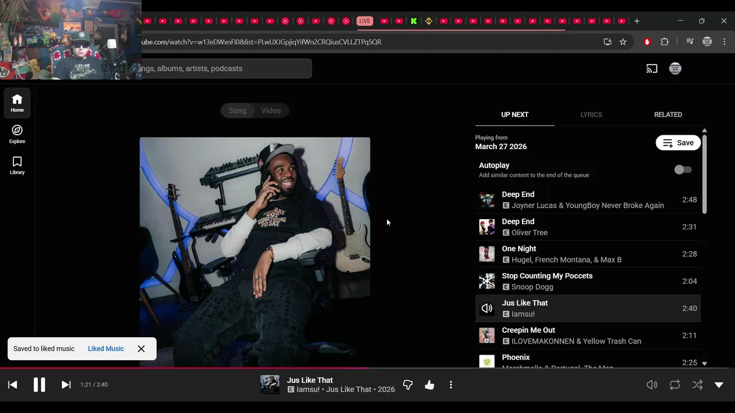This screenshot has width=735, height=413.
Task: Select the Song mode toggle
Action: pos(237,111)
